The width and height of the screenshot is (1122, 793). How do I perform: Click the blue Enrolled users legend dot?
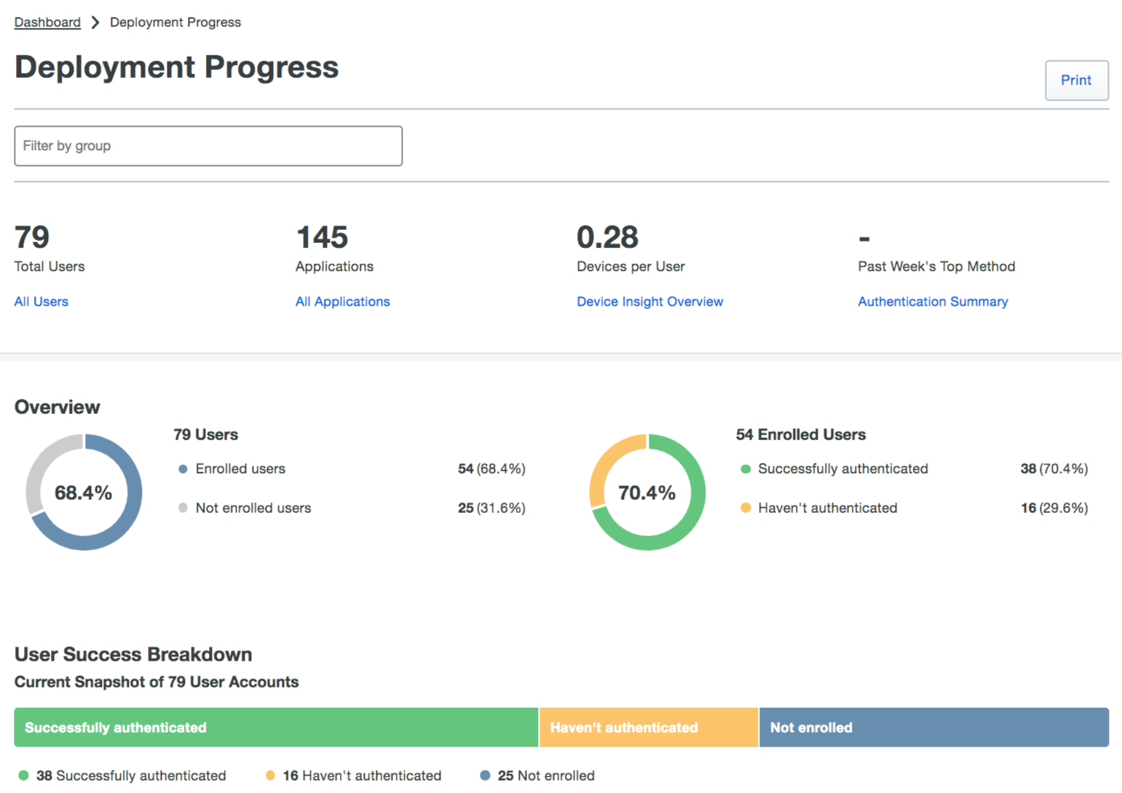(x=182, y=469)
